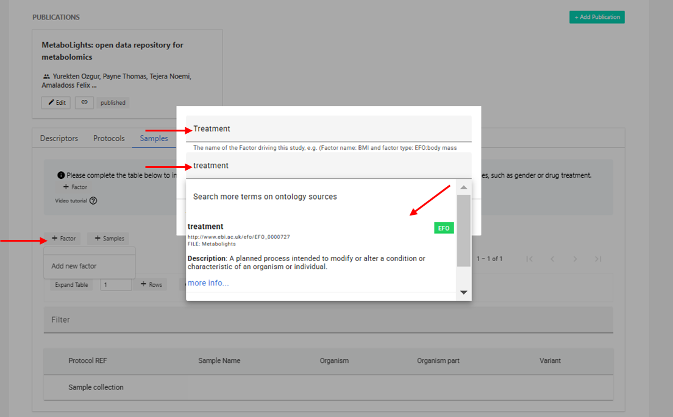Select the treatment EFO ontology result
Image resolution: width=673 pixels, height=417 pixels.
pos(321,254)
